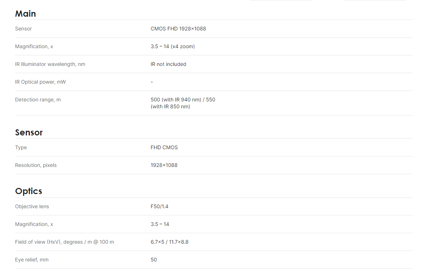Click the Sensor section heading

[29, 133]
